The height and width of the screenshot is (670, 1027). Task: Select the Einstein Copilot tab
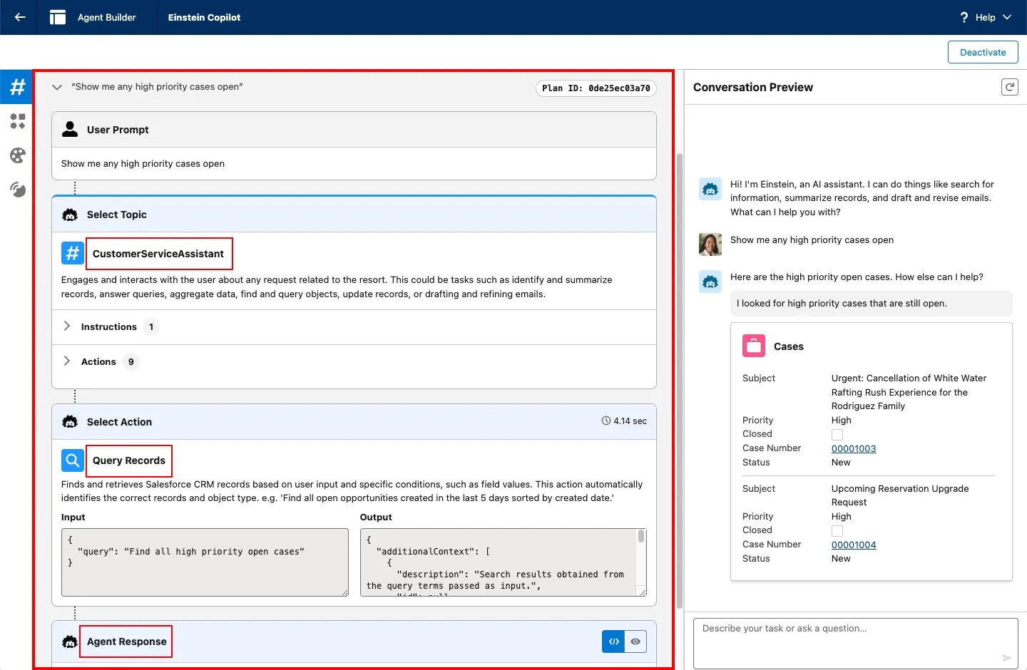(x=204, y=17)
